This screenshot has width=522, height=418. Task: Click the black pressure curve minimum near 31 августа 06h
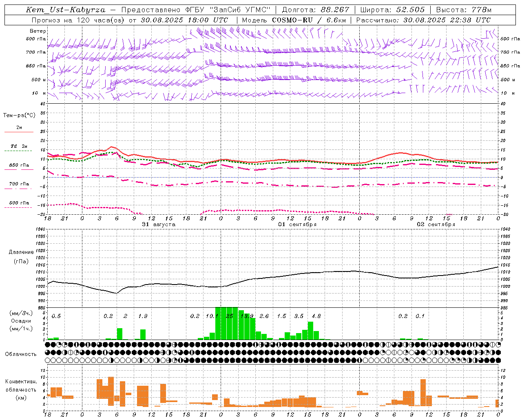click(116, 293)
